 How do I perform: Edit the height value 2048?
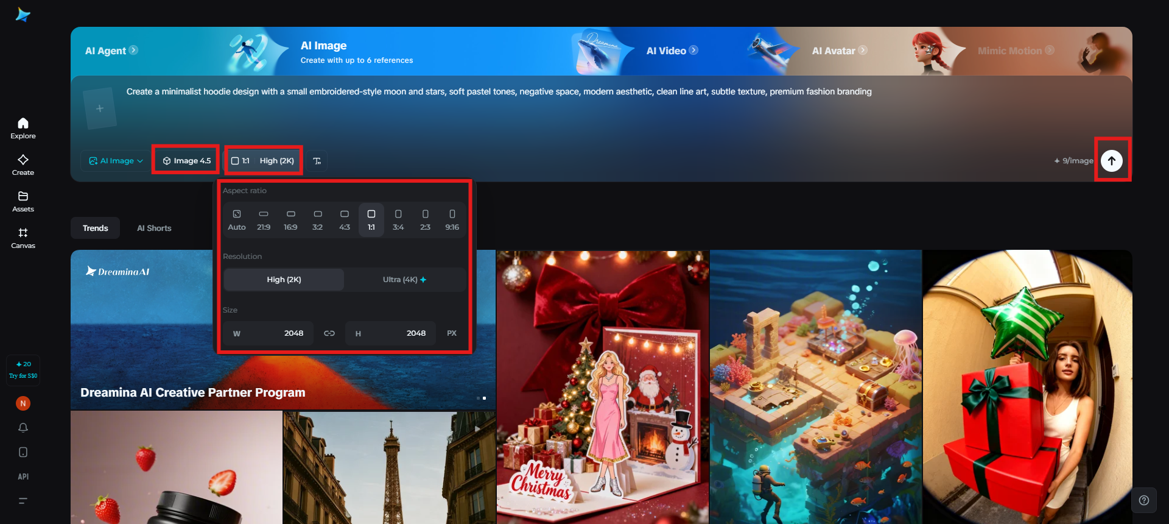[x=390, y=333]
